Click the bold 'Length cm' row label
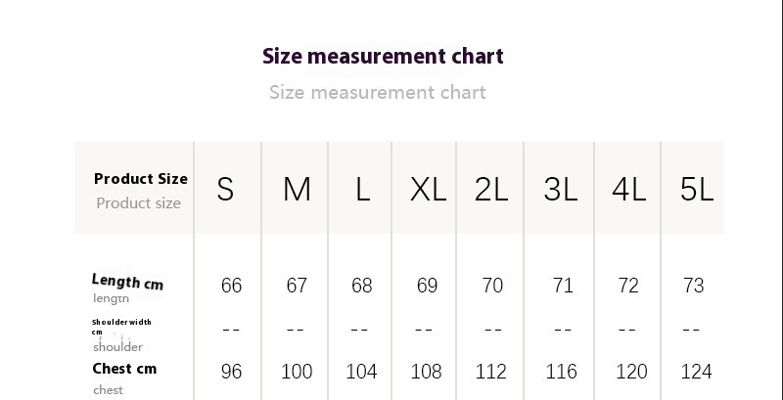 click(x=127, y=283)
